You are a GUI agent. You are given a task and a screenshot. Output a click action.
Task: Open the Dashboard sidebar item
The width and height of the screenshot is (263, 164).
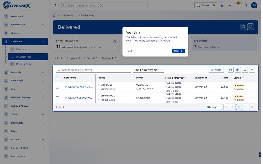point(25,16)
